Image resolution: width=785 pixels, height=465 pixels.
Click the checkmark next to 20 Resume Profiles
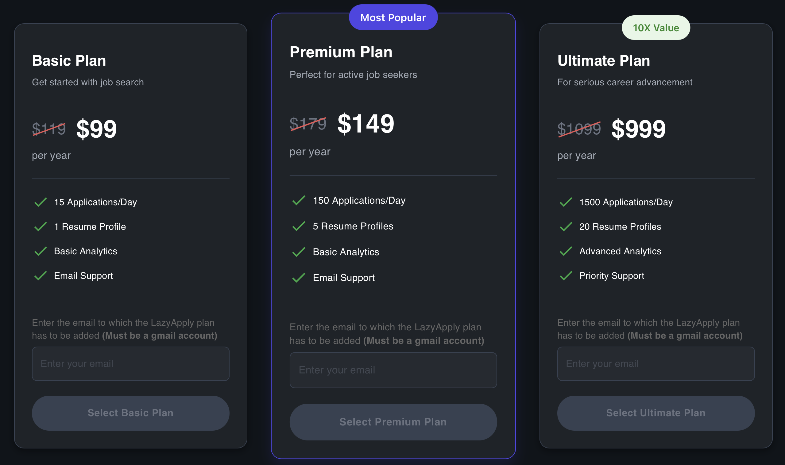click(x=566, y=227)
